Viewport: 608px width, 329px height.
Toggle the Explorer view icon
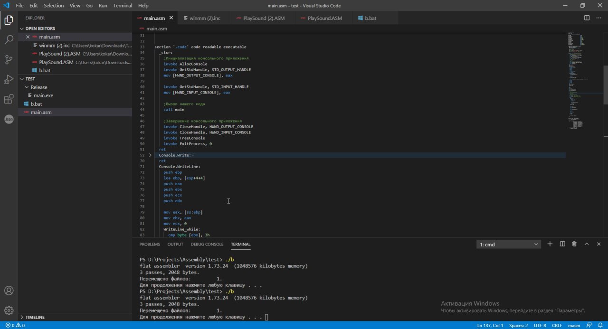[x=9, y=20]
